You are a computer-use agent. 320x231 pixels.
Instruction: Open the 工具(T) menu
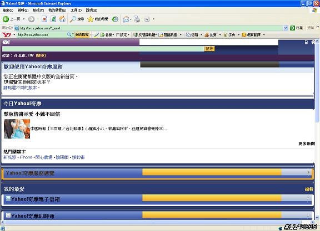76,10
